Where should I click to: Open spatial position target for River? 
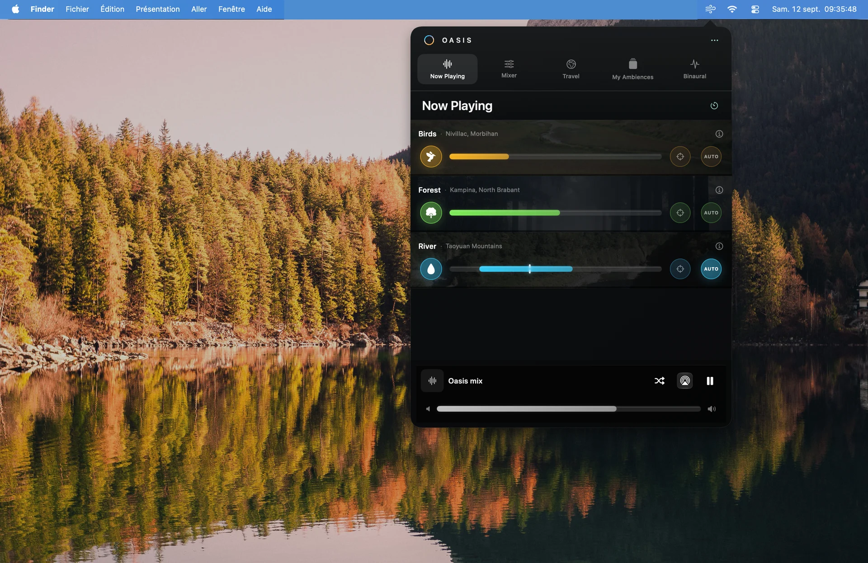pyautogui.click(x=680, y=269)
